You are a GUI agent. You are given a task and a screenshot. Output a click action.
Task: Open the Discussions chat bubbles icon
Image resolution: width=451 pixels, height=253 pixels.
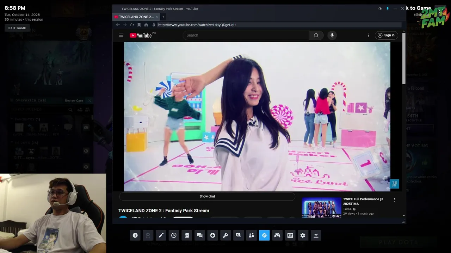[x=200, y=235]
